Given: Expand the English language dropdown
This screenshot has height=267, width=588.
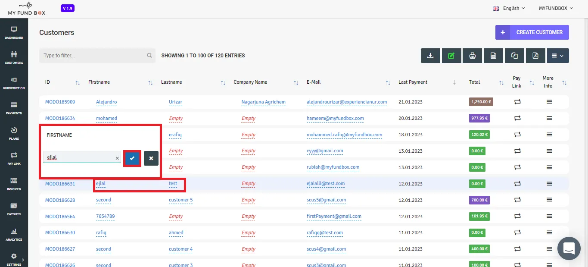Looking at the screenshot, I should [509, 8].
